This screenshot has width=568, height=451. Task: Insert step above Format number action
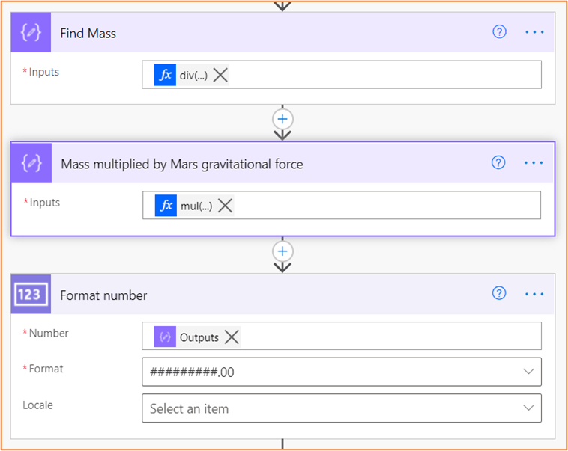tap(283, 251)
